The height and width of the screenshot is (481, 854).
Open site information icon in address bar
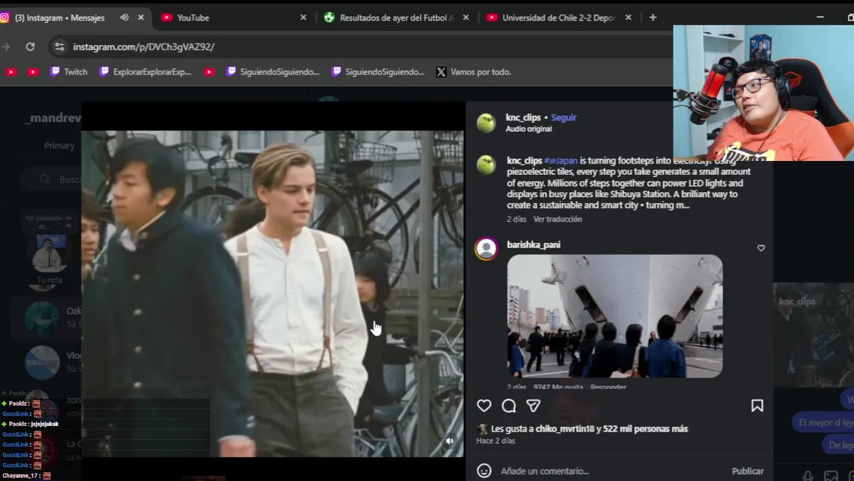click(x=59, y=47)
